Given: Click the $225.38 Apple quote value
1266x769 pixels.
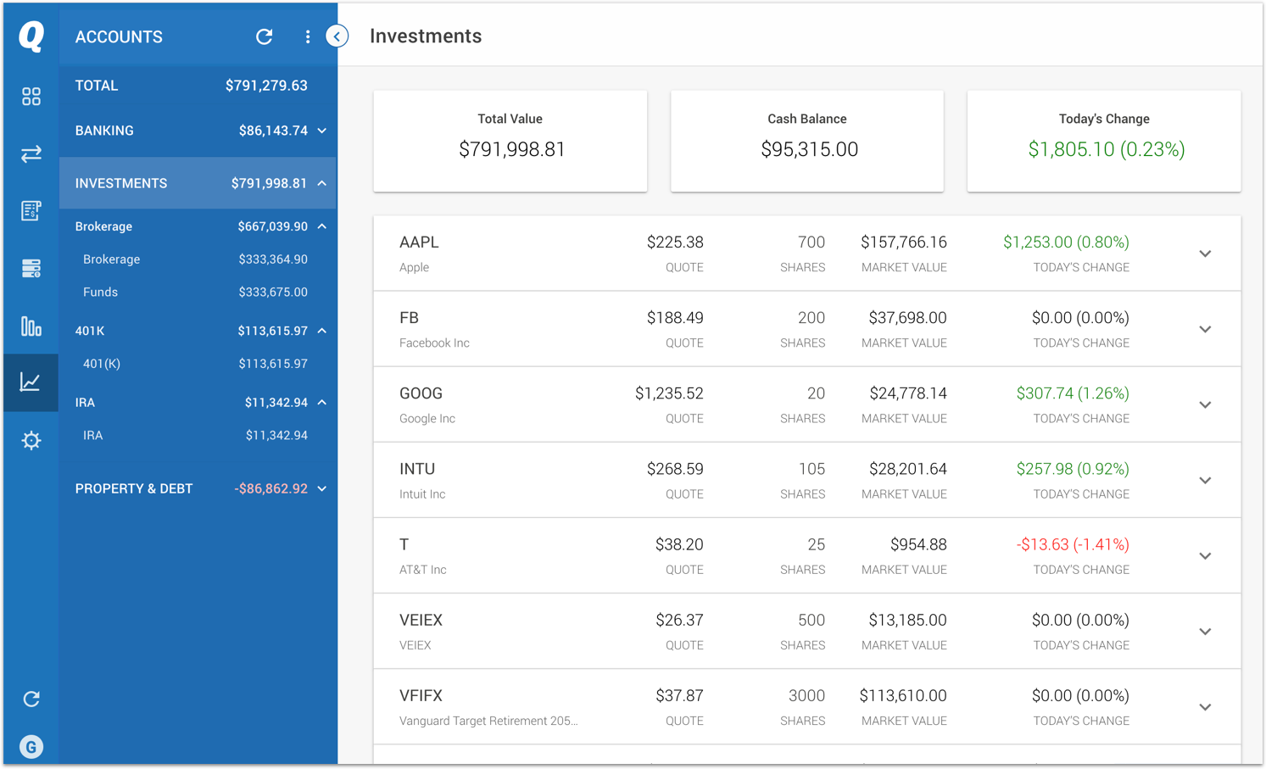Looking at the screenshot, I should coord(675,242).
